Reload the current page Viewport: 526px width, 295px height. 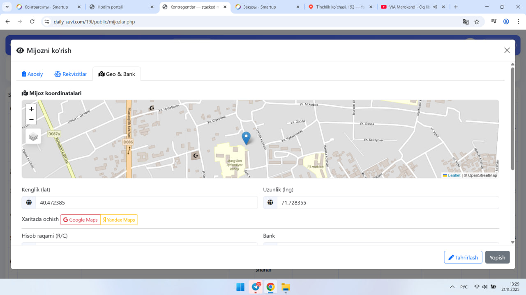click(32, 22)
